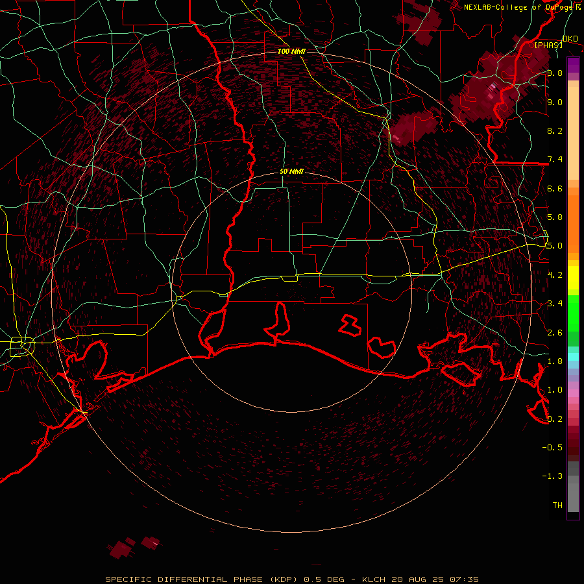Click the small maroon echo near the bottom left
The height and width of the screenshot is (584, 584).
(x=121, y=549)
